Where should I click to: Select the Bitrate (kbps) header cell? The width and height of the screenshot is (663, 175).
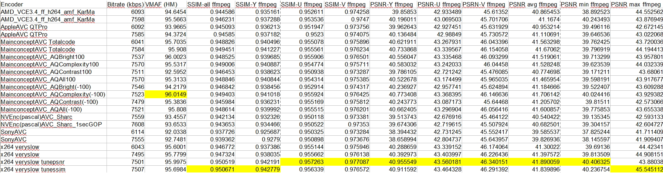click(126, 4)
